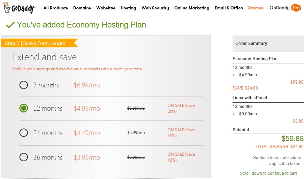The image size is (304, 179).
Task: Click the Step 1 Select Term Length banner
Action: [38, 43]
